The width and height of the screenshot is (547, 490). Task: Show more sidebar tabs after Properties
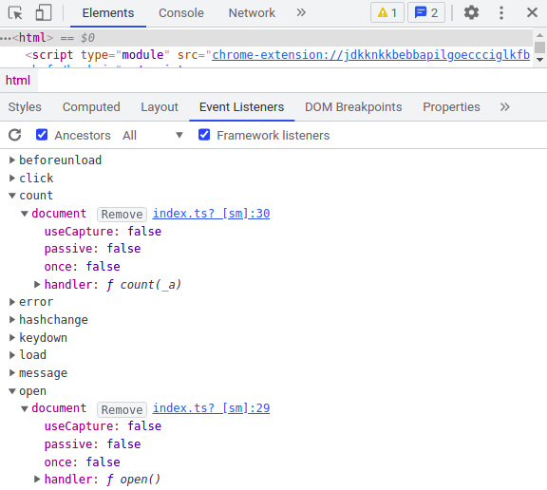pos(505,107)
